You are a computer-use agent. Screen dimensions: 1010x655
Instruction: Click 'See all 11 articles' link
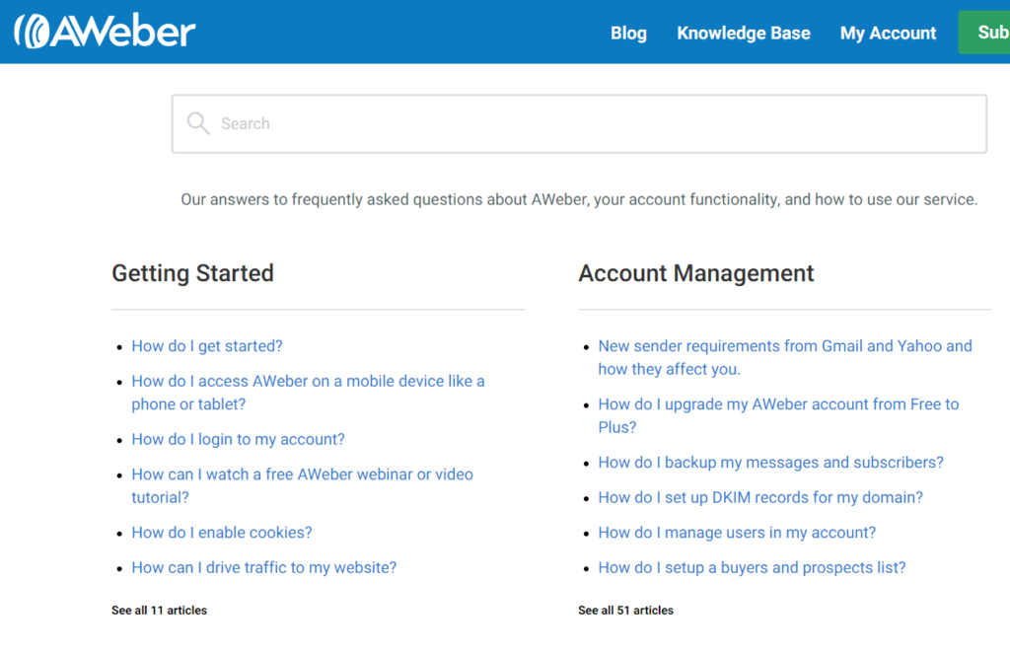coord(159,610)
